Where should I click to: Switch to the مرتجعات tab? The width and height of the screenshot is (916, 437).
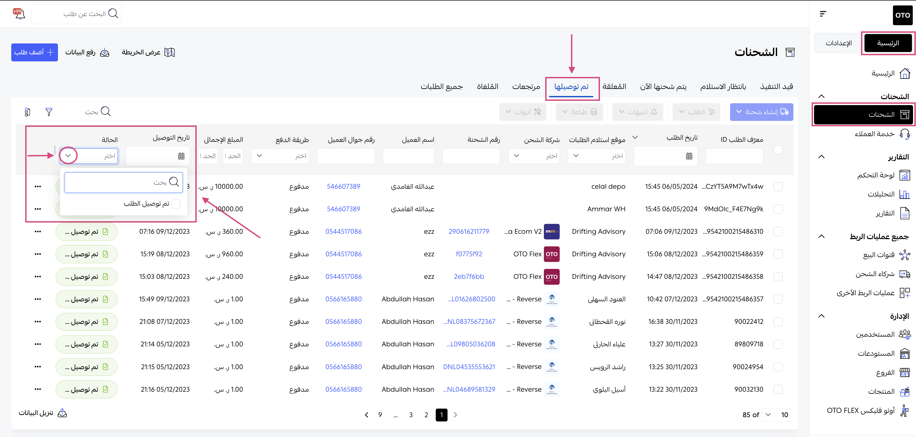coord(526,87)
